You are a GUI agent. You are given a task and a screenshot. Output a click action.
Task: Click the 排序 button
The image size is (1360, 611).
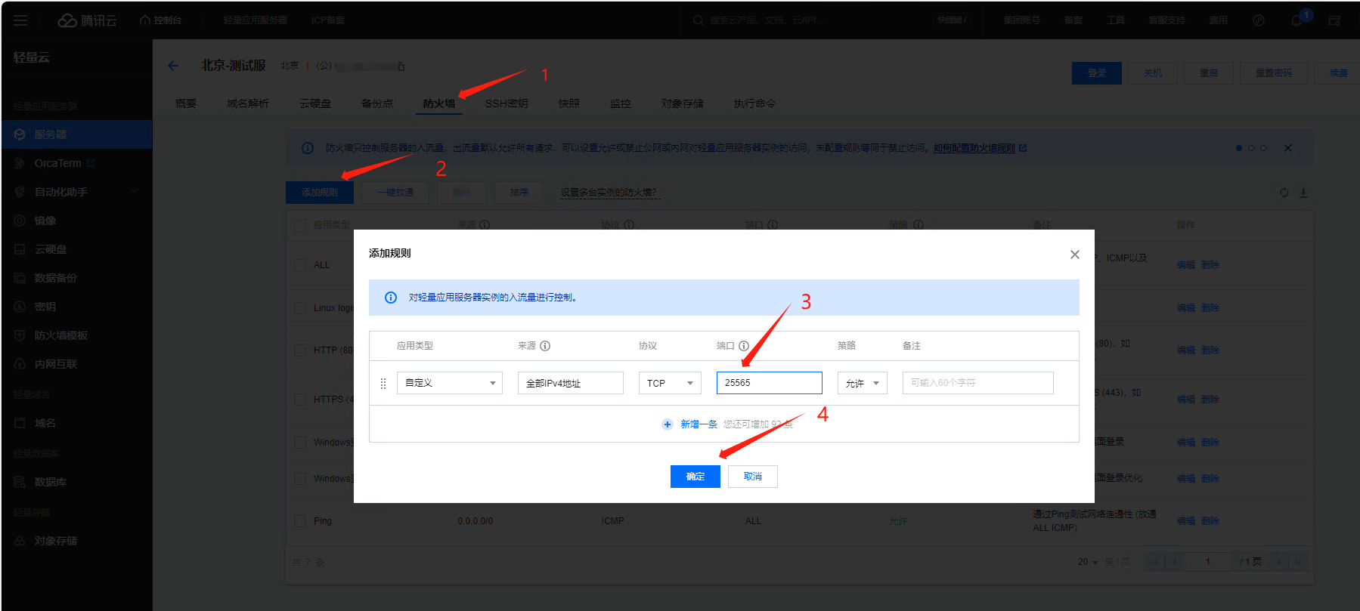click(x=519, y=193)
